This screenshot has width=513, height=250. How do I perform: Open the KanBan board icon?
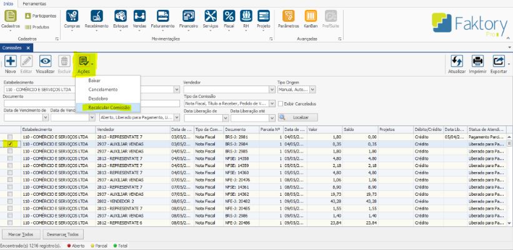(x=310, y=17)
